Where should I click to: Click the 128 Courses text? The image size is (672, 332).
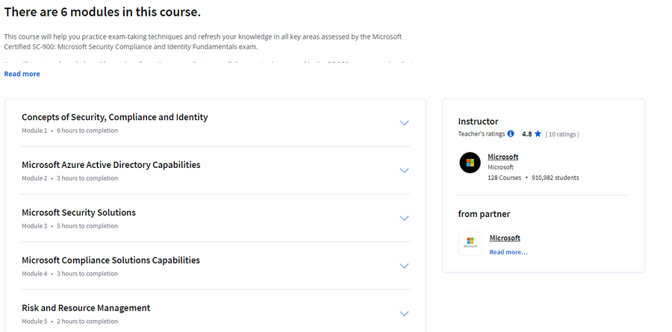pyautogui.click(x=505, y=178)
